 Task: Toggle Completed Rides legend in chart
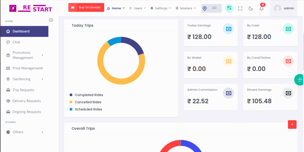(89, 95)
